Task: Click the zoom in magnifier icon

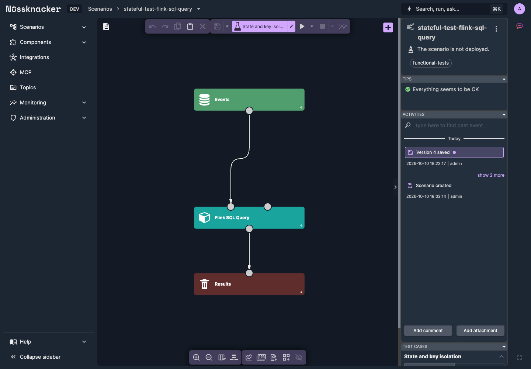Action: pyautogui.click(x=197, y=357)
